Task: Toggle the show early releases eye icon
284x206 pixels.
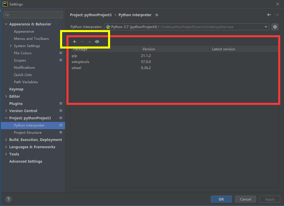Action: point(97,42)
